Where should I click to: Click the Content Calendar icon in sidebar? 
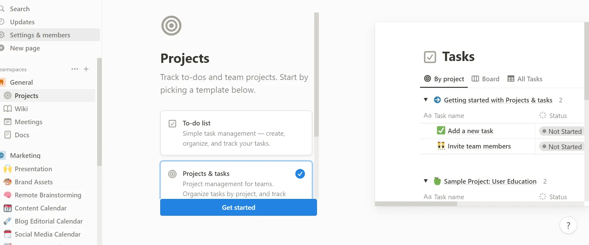[x=7, y=208]
